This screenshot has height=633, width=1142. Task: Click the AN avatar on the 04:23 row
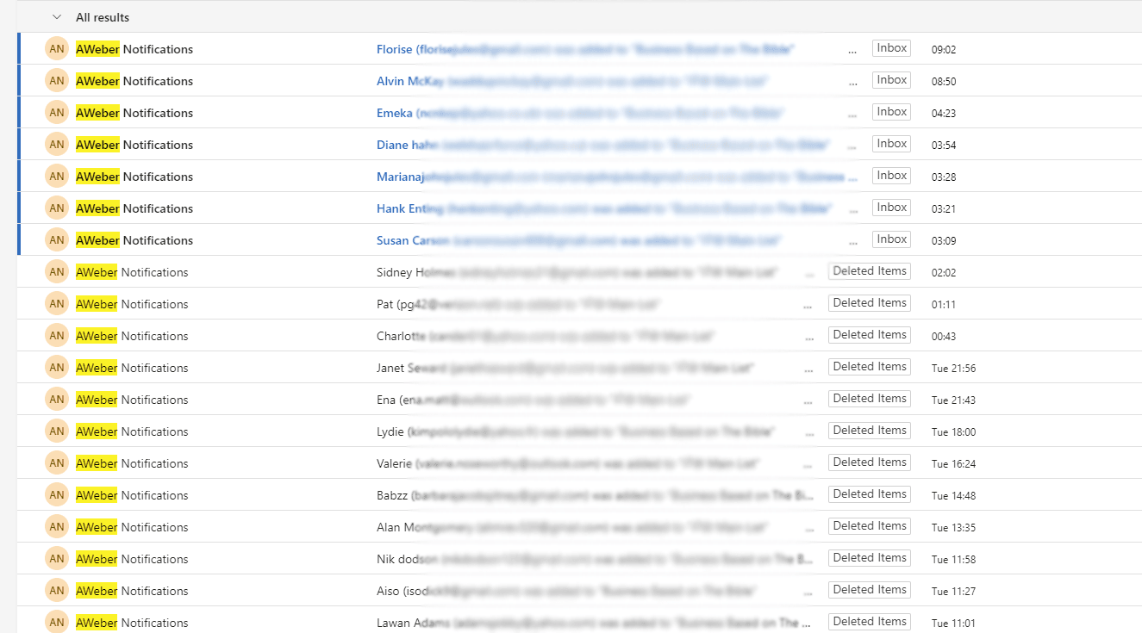[57, 113]
